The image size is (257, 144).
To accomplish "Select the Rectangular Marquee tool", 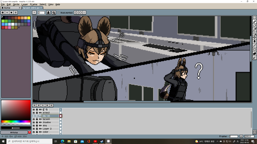I will click(x=254, y=17).
